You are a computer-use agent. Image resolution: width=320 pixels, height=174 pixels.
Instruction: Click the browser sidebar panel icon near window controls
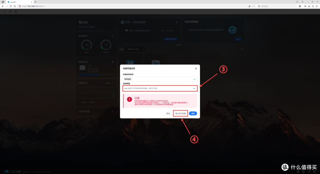click(297, 2)
